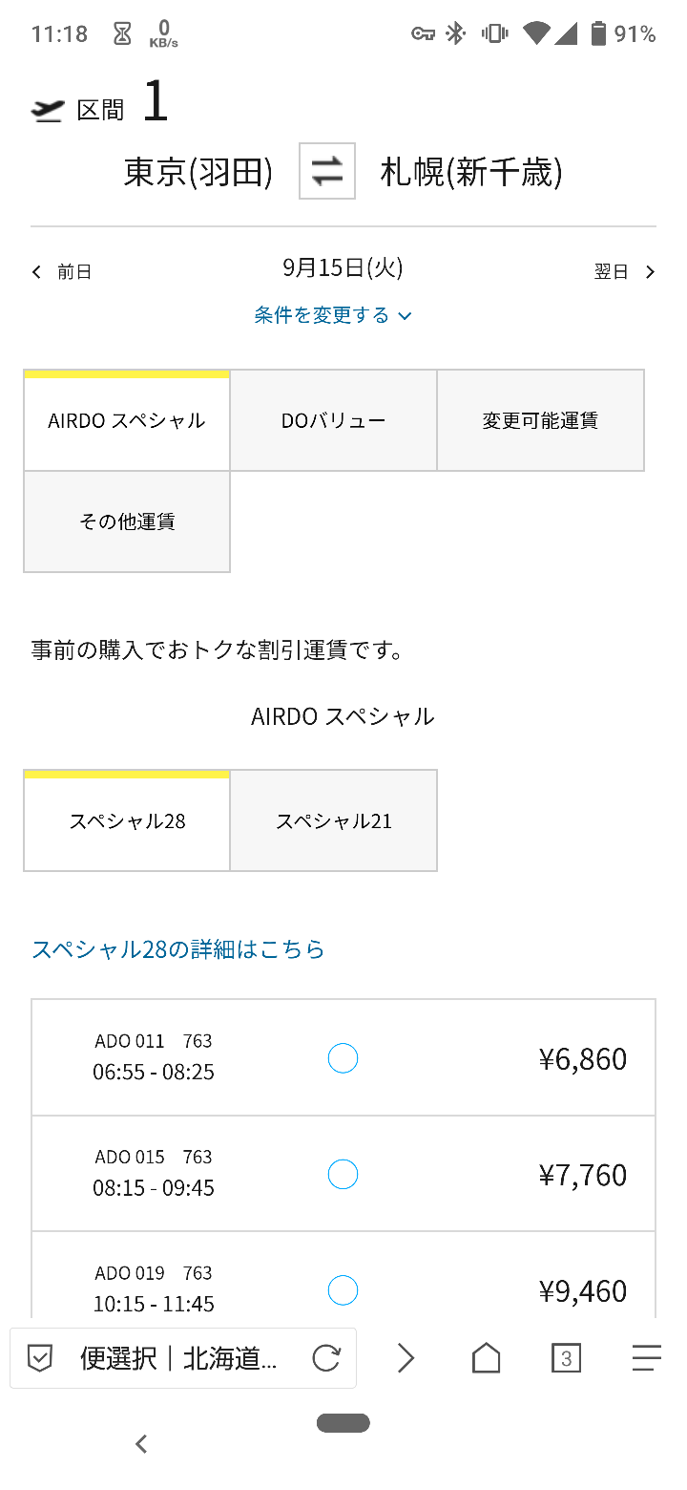Select 変更可能運賃 fare tab
The width and height of the screenshot is (687, 1490).
(540, 420)
